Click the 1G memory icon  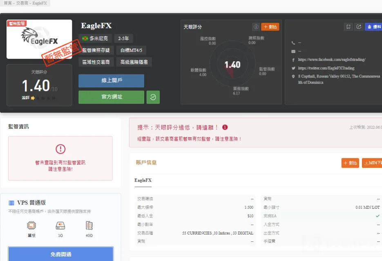[x=60, y=226]
